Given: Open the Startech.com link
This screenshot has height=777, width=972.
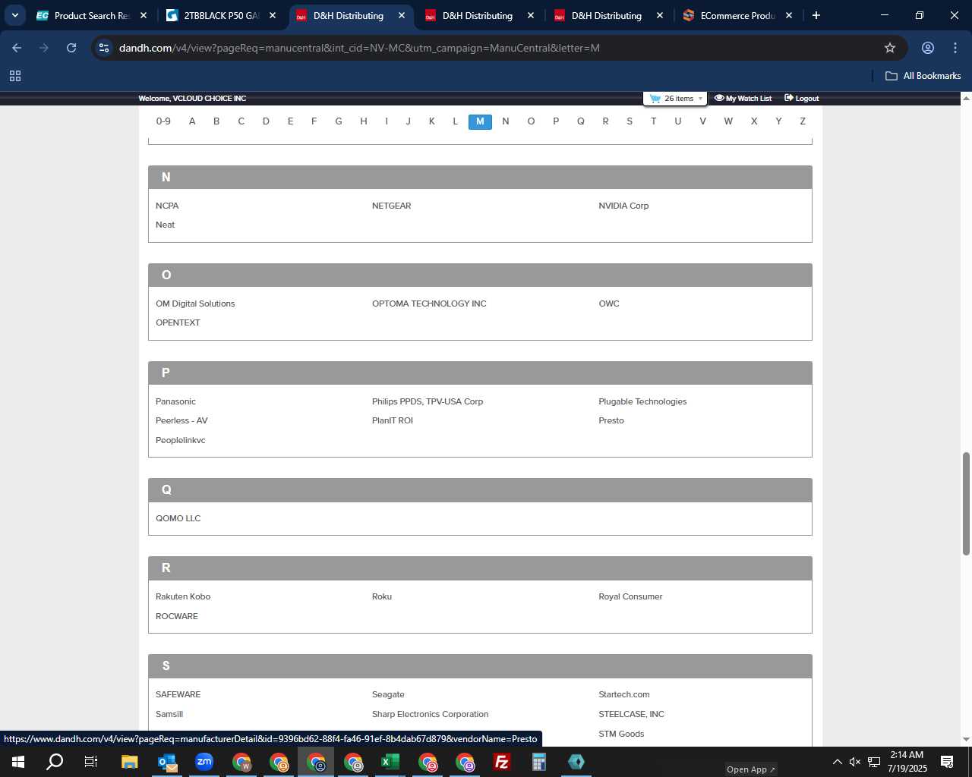Looking at the screenshot, I should [624, 694].
